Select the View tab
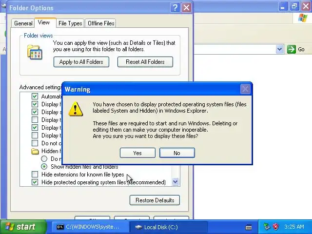The width and height of the screenshot is (312, 234). point(45,22)
